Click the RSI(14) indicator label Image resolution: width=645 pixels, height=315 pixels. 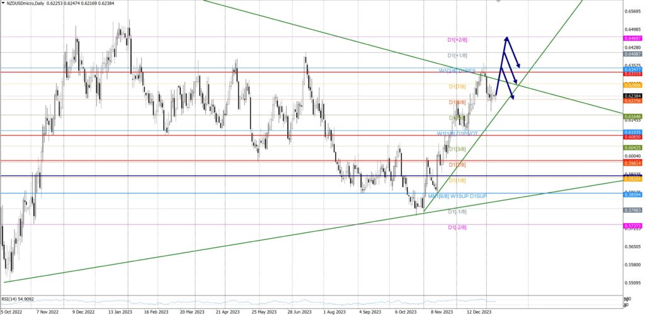coord(18,299)
